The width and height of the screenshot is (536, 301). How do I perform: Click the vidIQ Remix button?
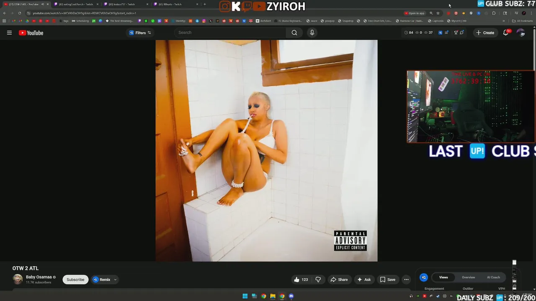pos(102,280)
